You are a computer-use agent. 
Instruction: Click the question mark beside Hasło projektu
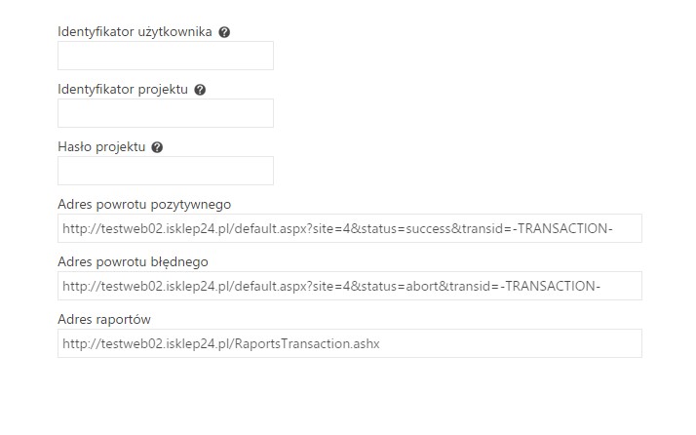157,147
